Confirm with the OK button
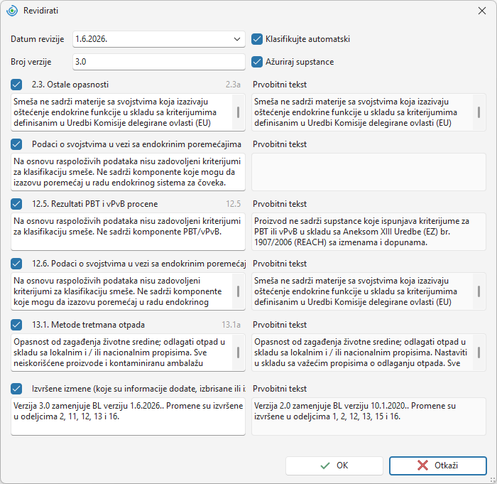The height and width of the screenshot is (484, 497). coord(334,466)
